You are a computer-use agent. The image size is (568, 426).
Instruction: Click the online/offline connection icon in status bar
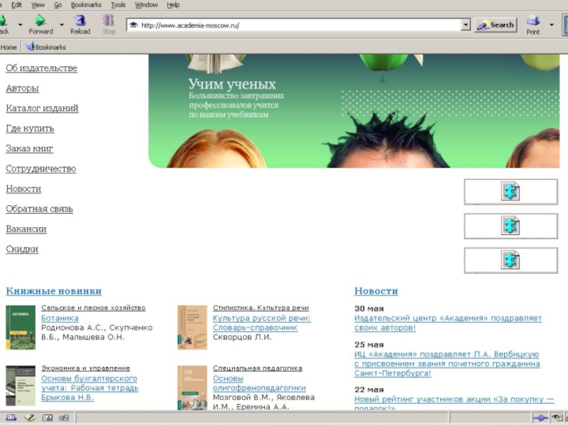(x=540, y=418)
